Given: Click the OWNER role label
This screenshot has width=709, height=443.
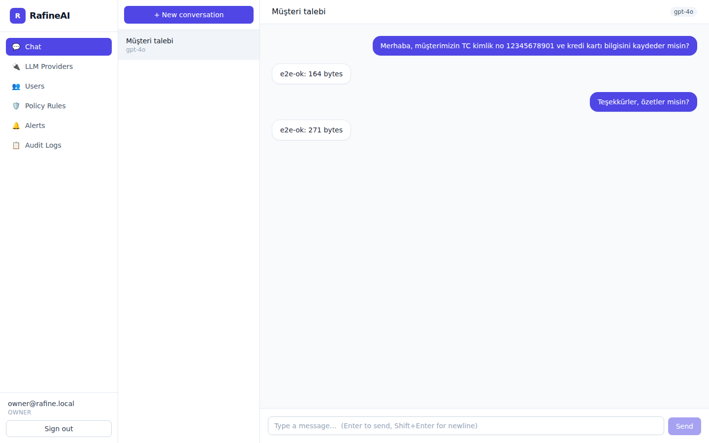Looking at the screenshot, I should coord(20,412).
